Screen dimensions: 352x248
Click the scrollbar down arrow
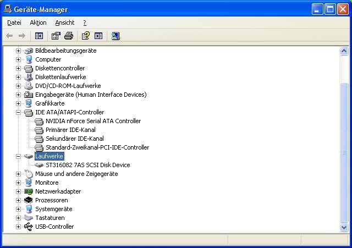[344, 227]
